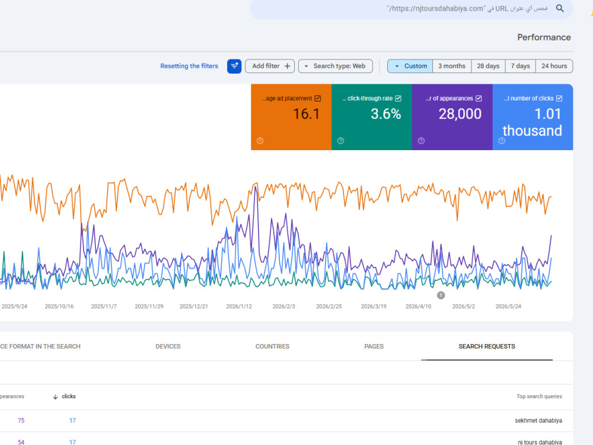Image resolution: width=593 pixels, height=445 pixels.
Task: Click Resetting the filters link
Action: click(189, 66)
